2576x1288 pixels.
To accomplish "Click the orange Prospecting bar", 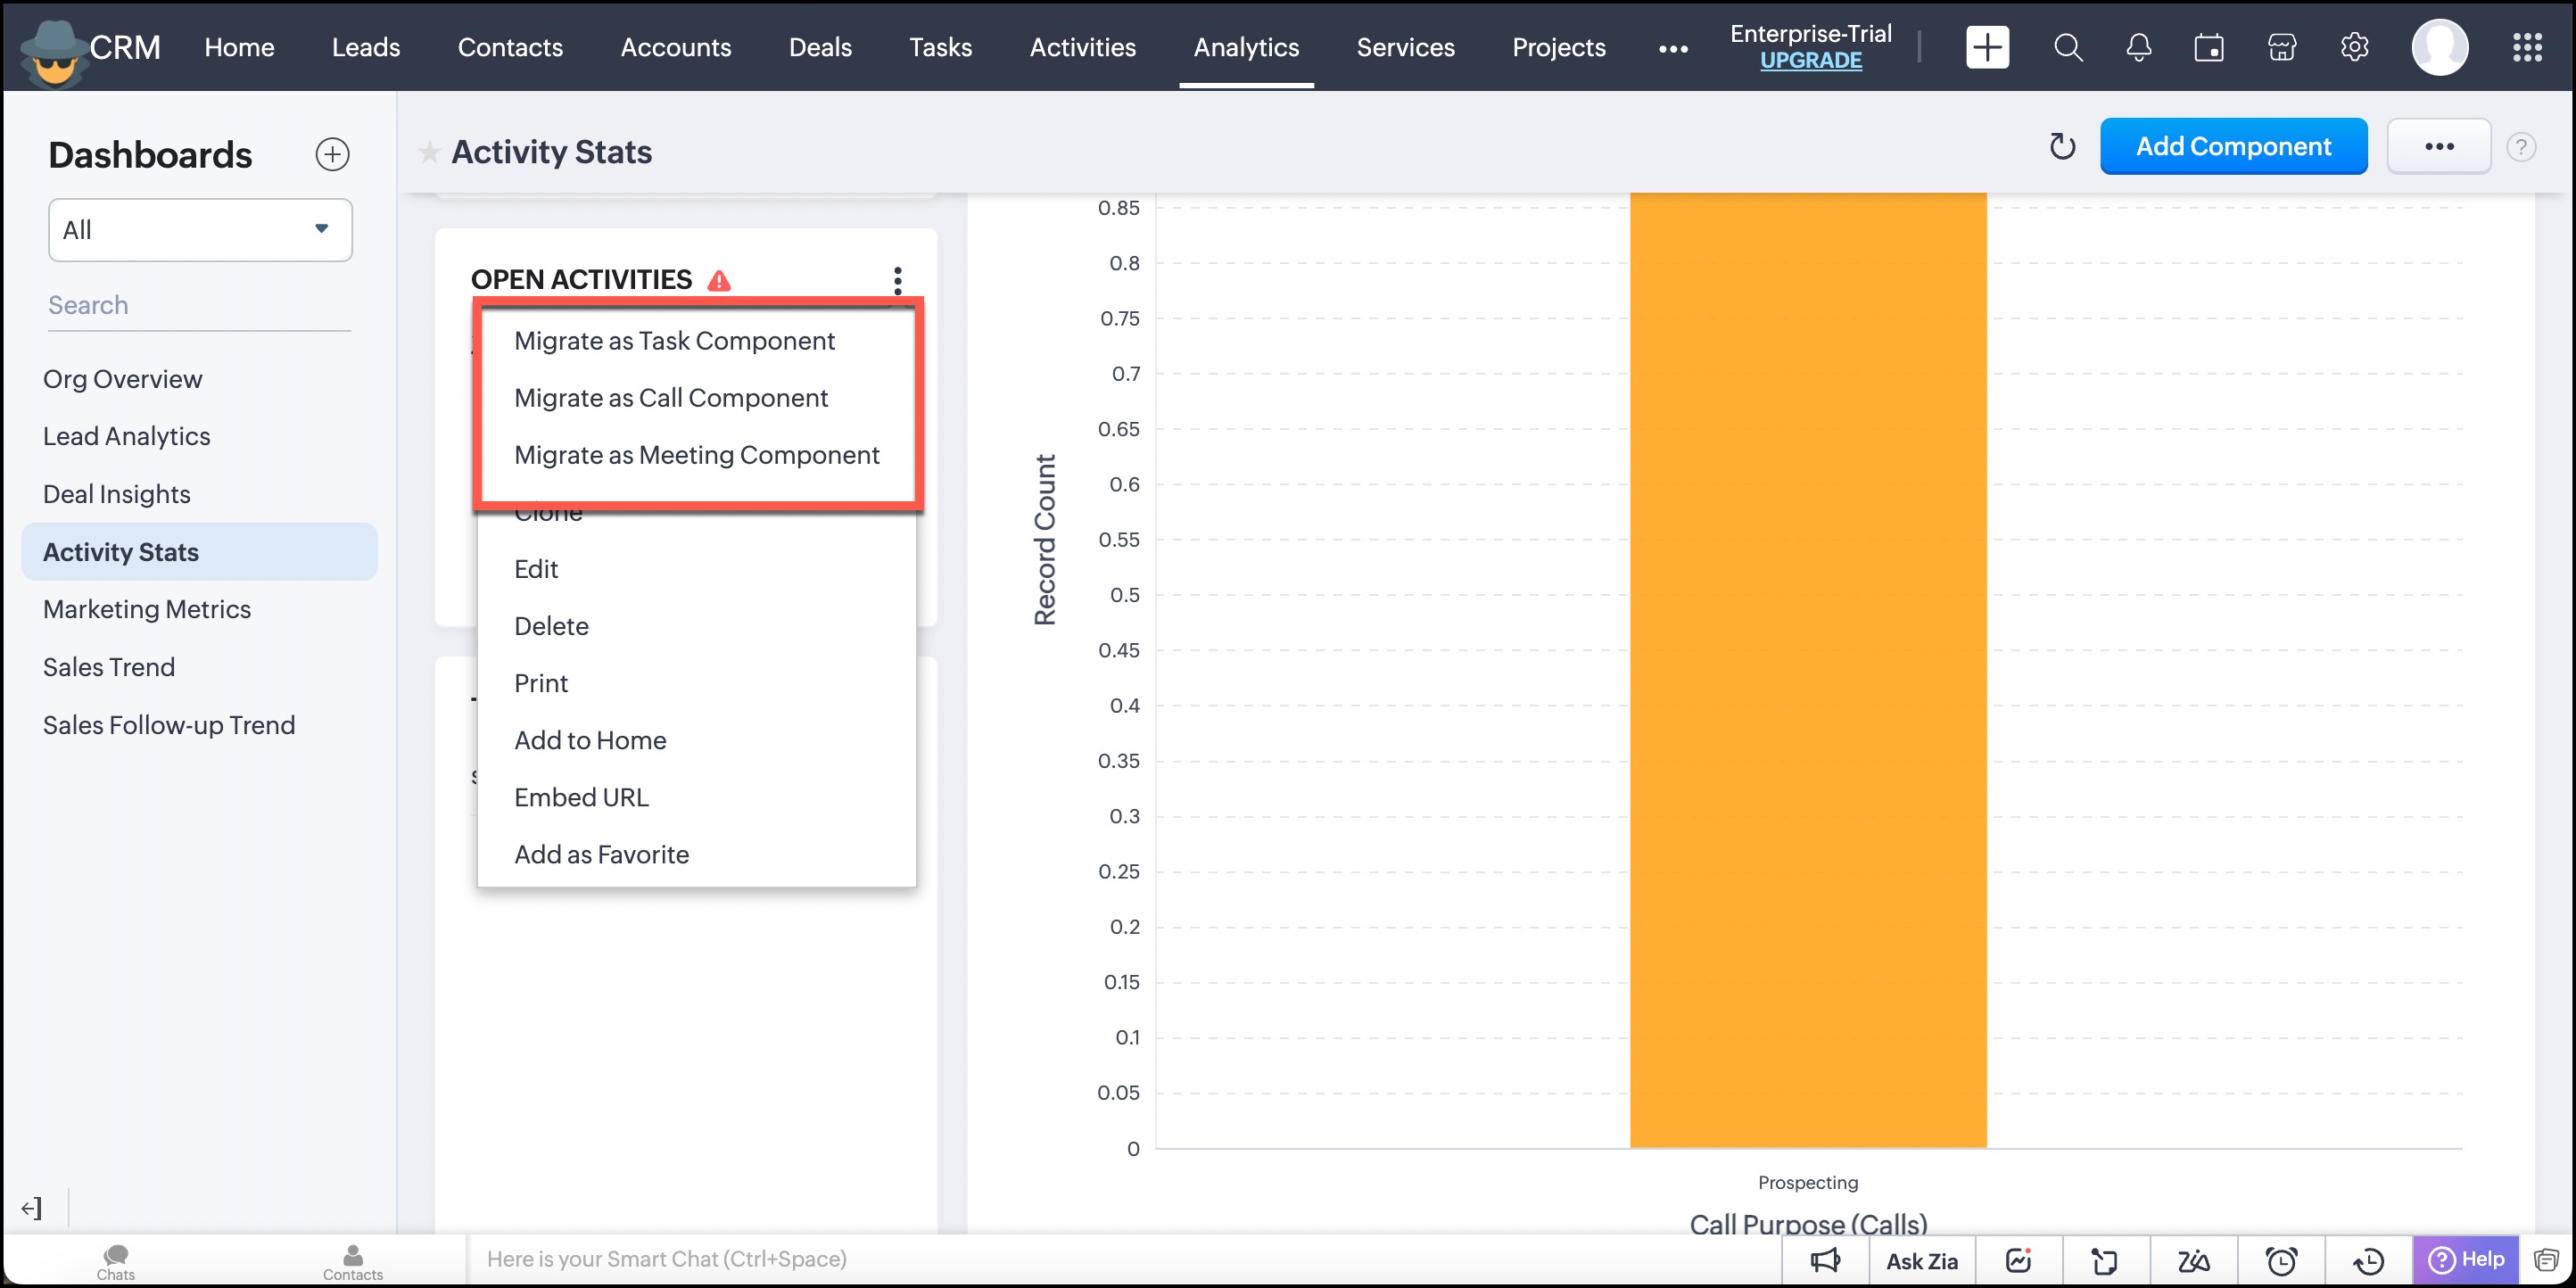I will coord(1807,670).
